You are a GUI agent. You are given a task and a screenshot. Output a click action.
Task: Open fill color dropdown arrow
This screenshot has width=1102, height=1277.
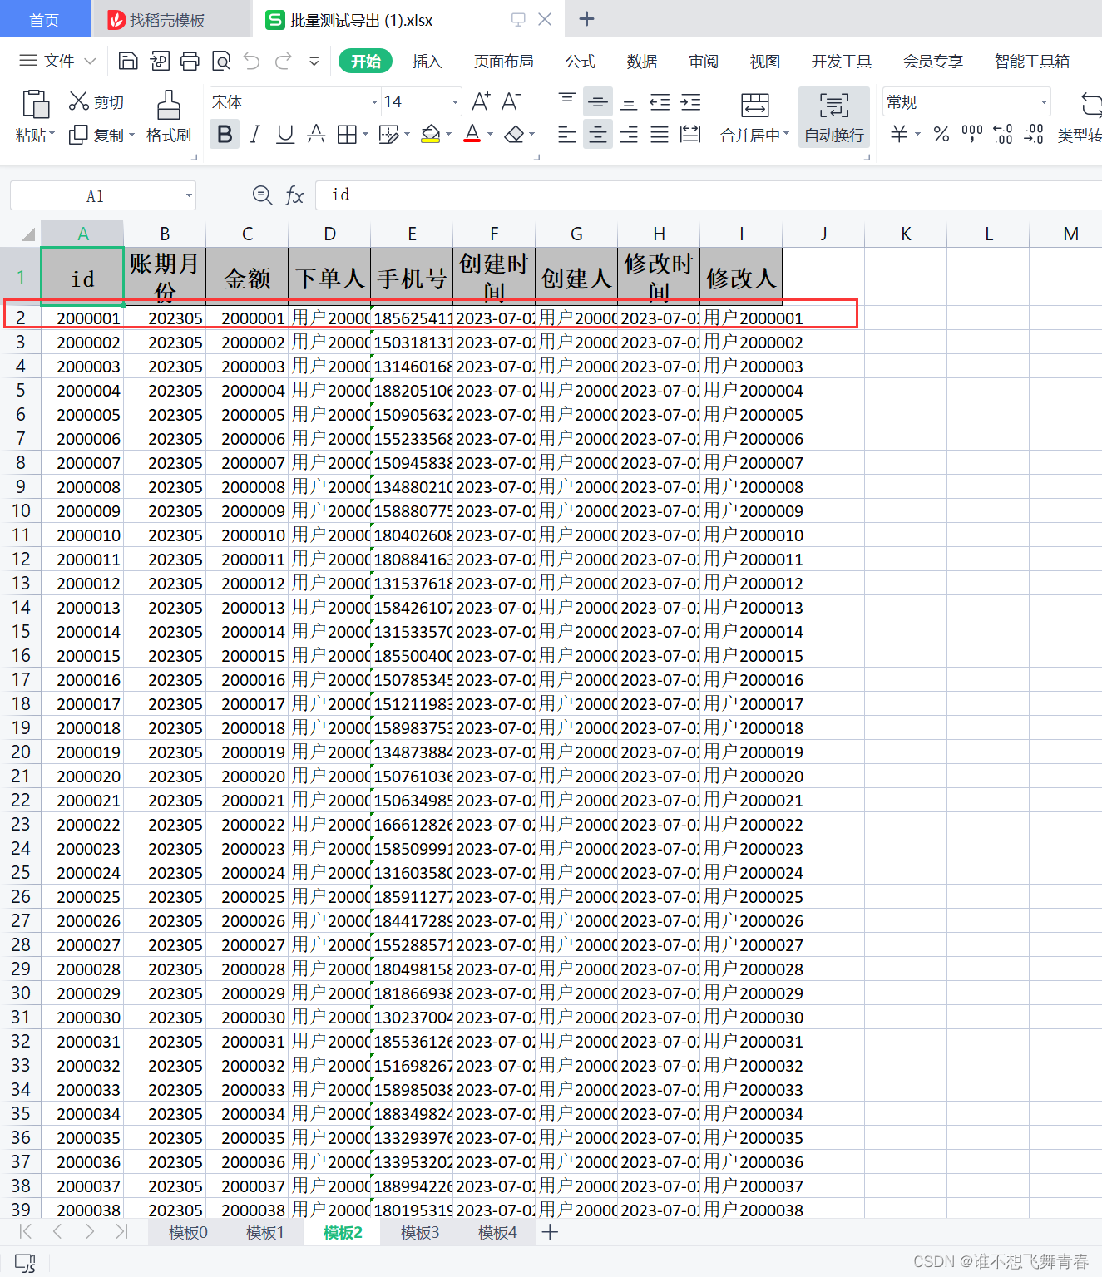point(448,134)
